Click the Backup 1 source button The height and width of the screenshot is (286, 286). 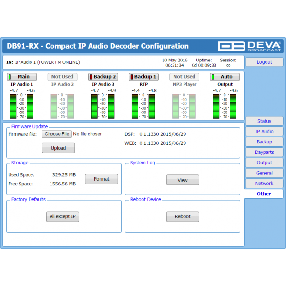point(143,77)
